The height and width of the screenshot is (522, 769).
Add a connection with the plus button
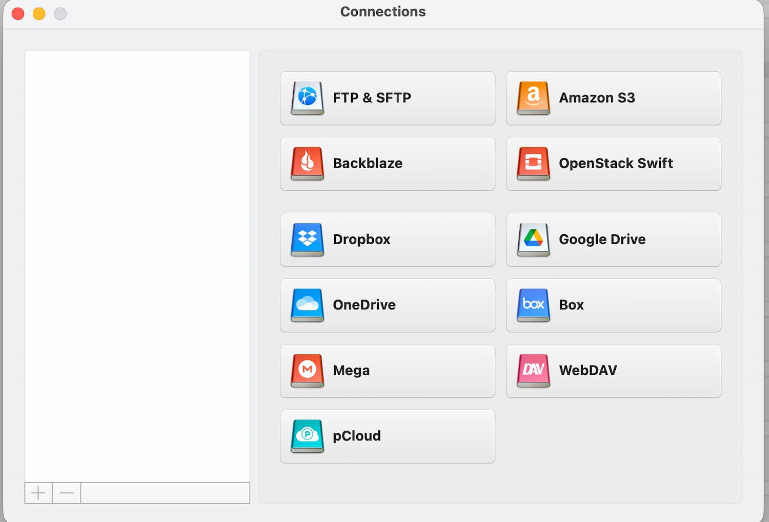point(38,493)
